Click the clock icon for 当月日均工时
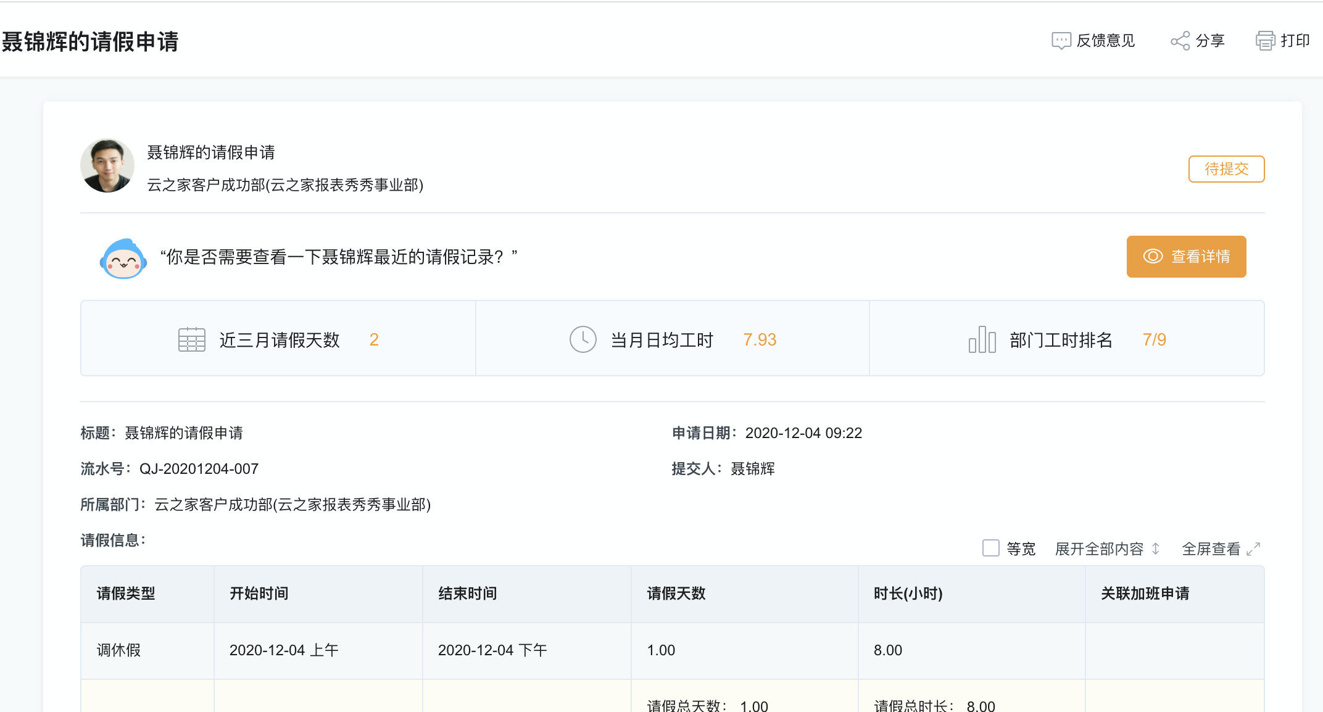 (x=583, y=339)
